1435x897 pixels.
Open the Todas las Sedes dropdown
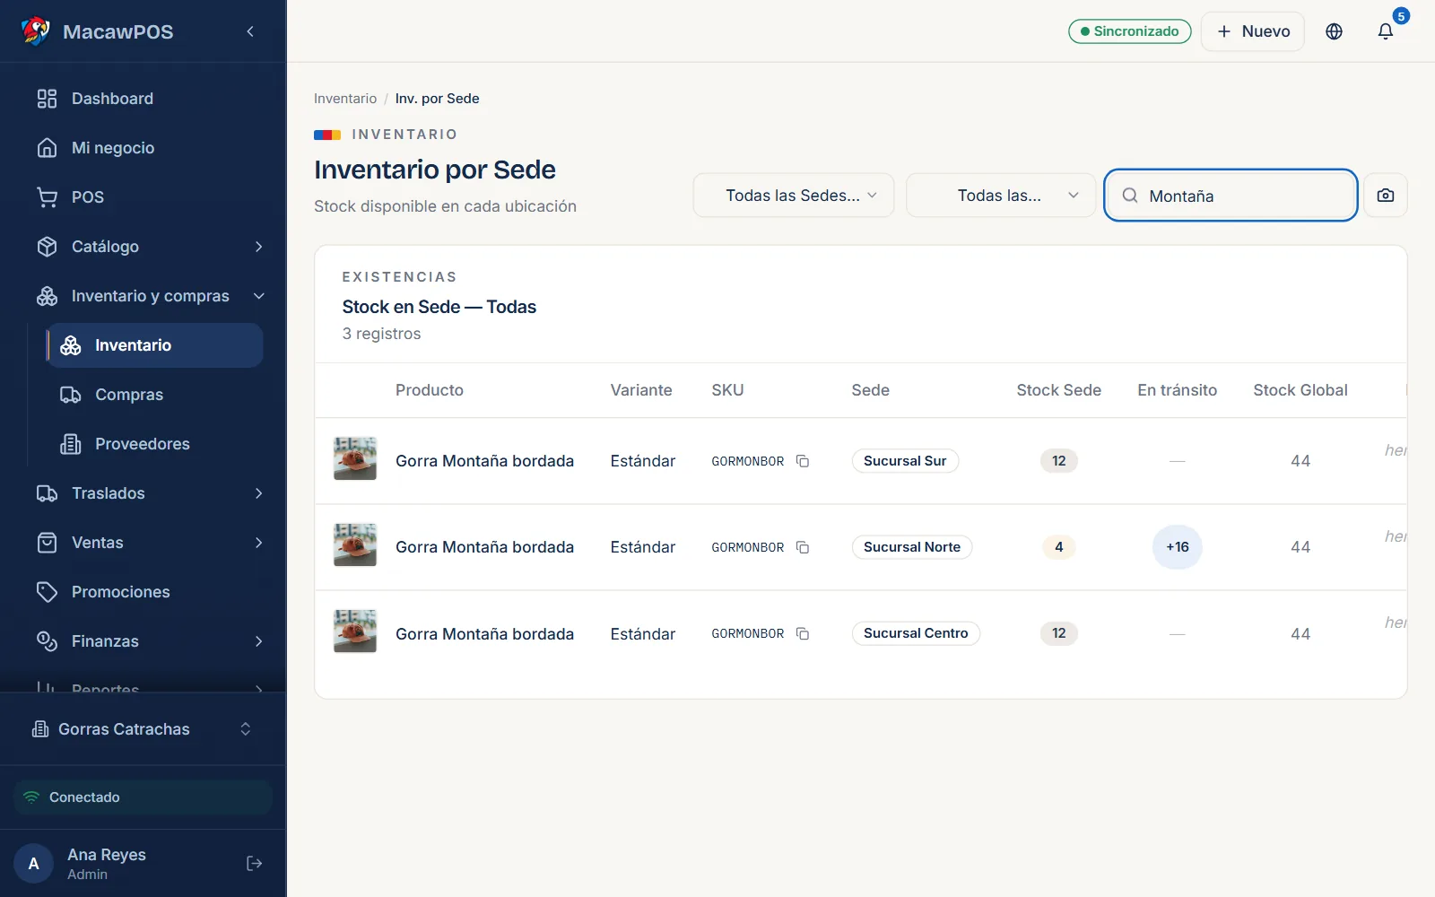[x=794, y=196]
